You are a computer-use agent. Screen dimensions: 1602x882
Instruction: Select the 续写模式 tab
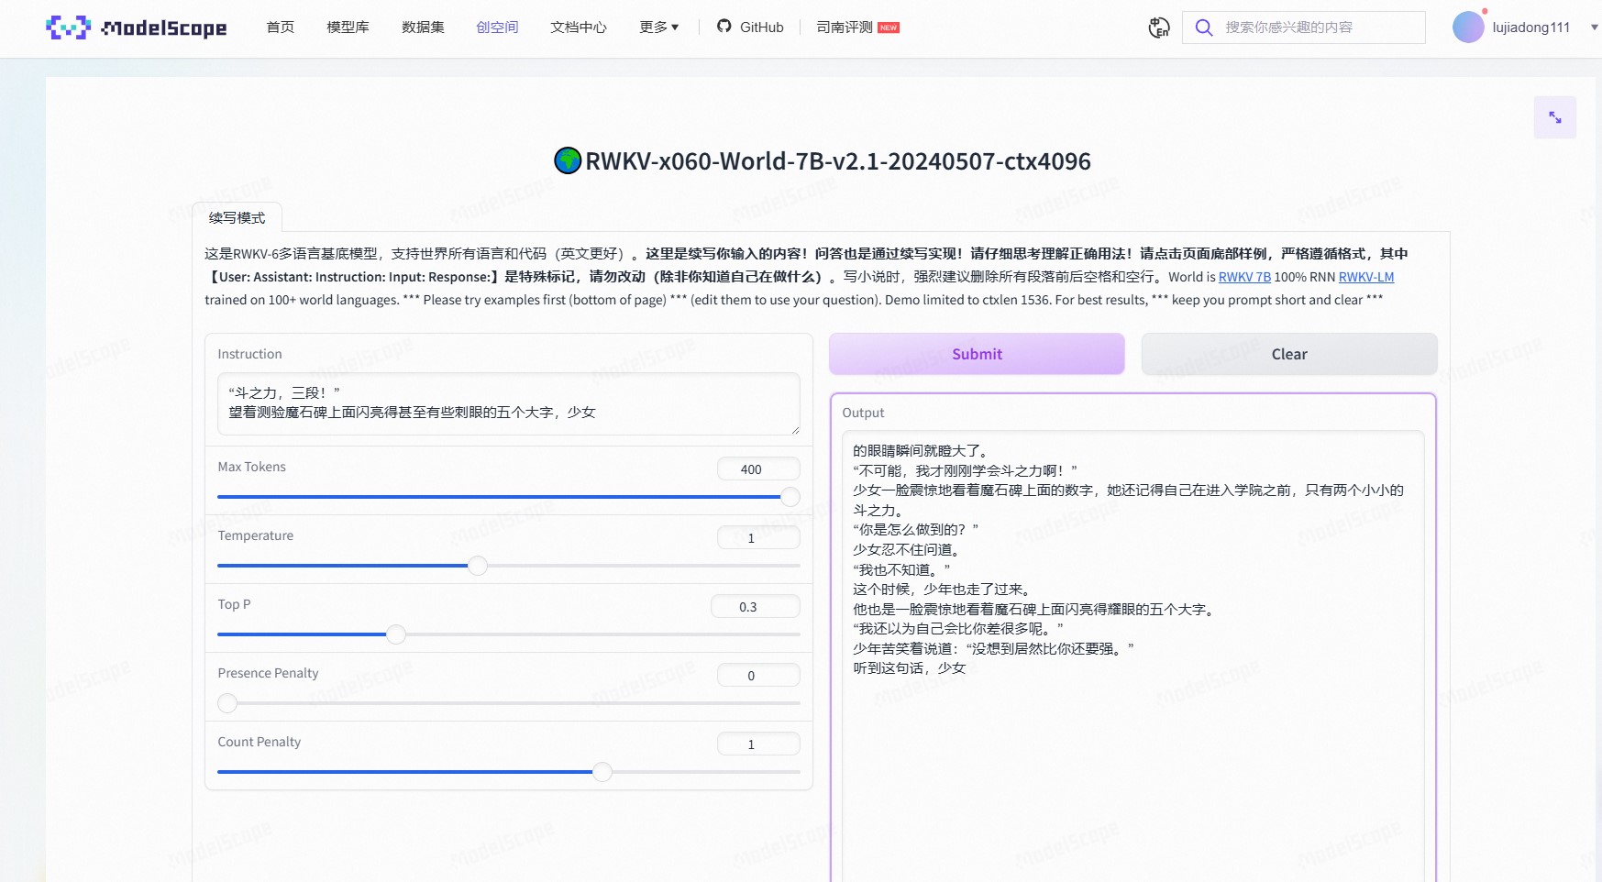pyautogui.click(x=238, y=217)
